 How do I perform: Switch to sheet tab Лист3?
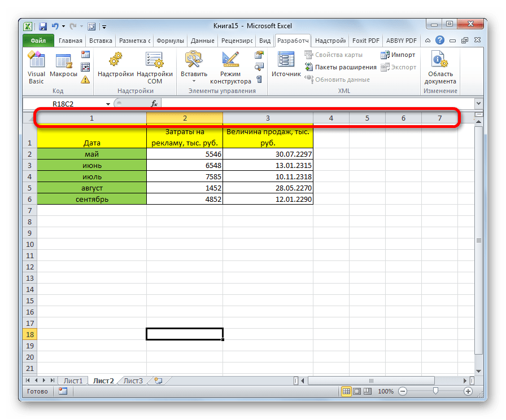133,381
